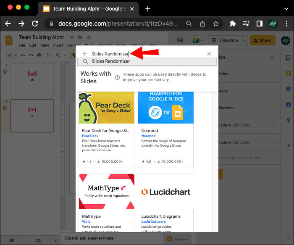Start the Slideshow

click(225, 40)
